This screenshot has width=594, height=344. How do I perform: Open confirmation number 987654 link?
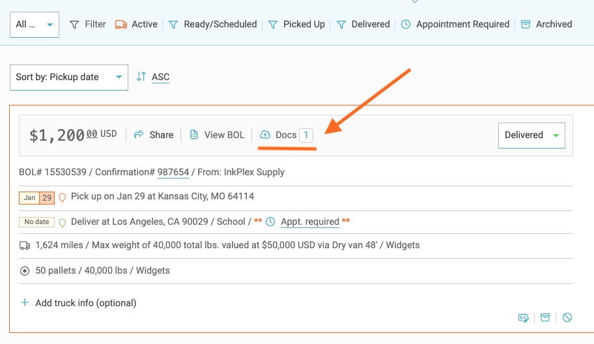click(x=173, y=172)
